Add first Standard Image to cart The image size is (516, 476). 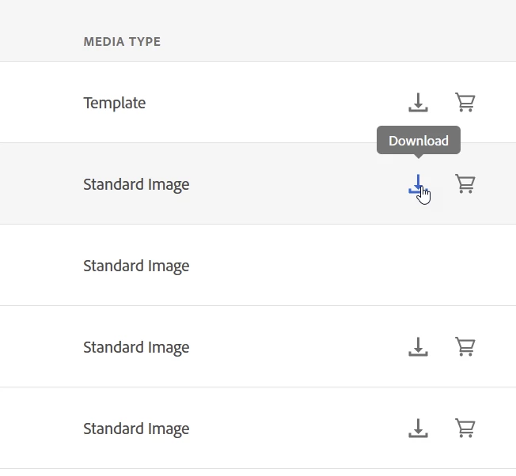[465, 184]
